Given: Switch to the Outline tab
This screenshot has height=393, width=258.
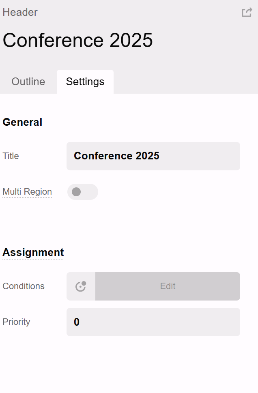Looking at the screenshot, I should click(x=28, y=82).
